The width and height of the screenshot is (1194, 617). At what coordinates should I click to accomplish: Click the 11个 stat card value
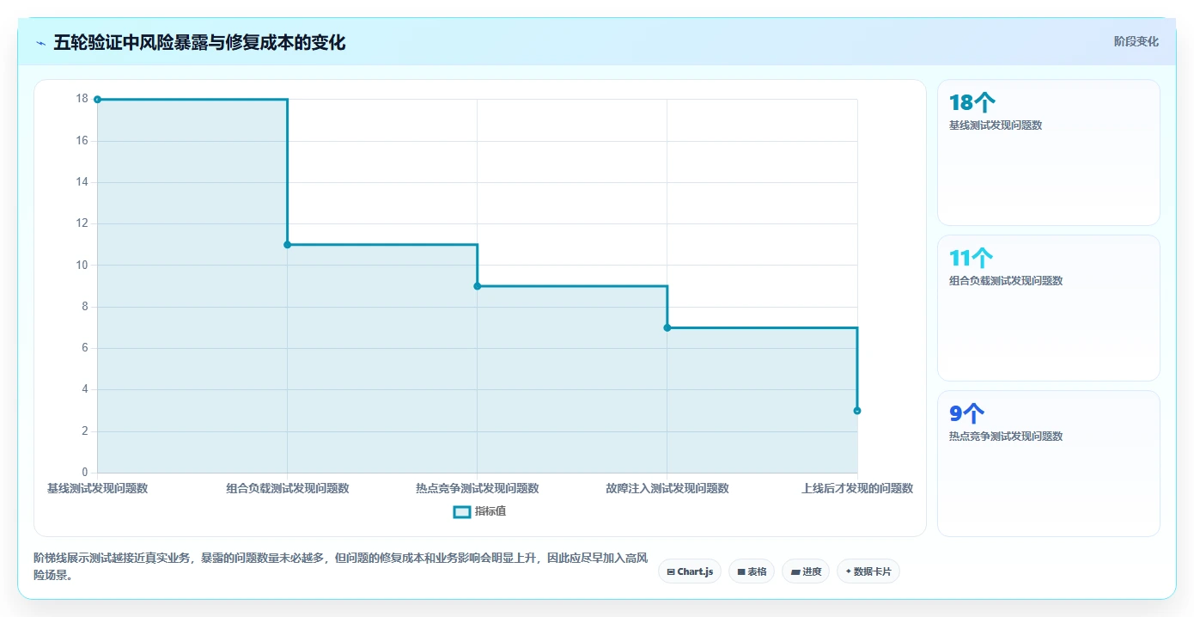coord(971,258)
